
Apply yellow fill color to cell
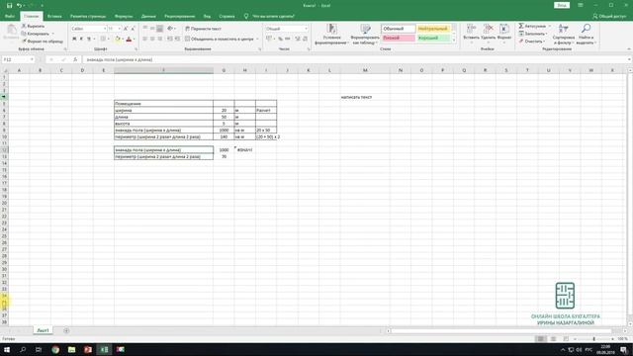coord(118,39)
